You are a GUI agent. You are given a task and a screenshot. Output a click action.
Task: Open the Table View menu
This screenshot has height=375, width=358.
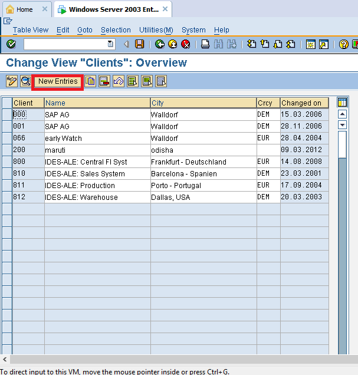coord(31,30)
